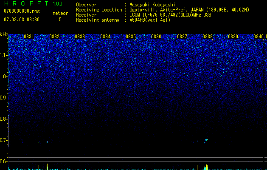Click the date stamp 07.03.03 08:30
The height and width of the screenshot is (170, 267).
tap(22, 20)
